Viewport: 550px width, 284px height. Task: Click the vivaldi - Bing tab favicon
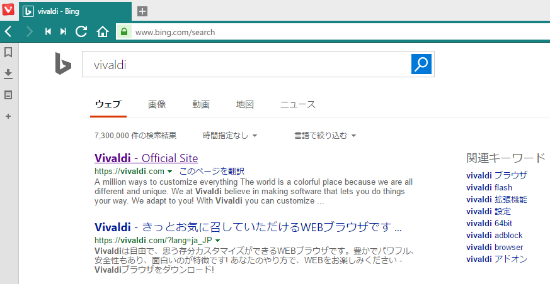click(x=28, y=11)
